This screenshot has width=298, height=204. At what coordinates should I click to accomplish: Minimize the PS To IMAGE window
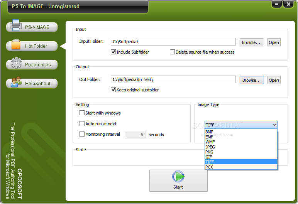point(276,4)
